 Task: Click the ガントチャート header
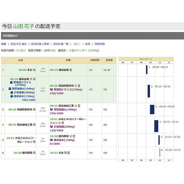click(x=146, y=59)
